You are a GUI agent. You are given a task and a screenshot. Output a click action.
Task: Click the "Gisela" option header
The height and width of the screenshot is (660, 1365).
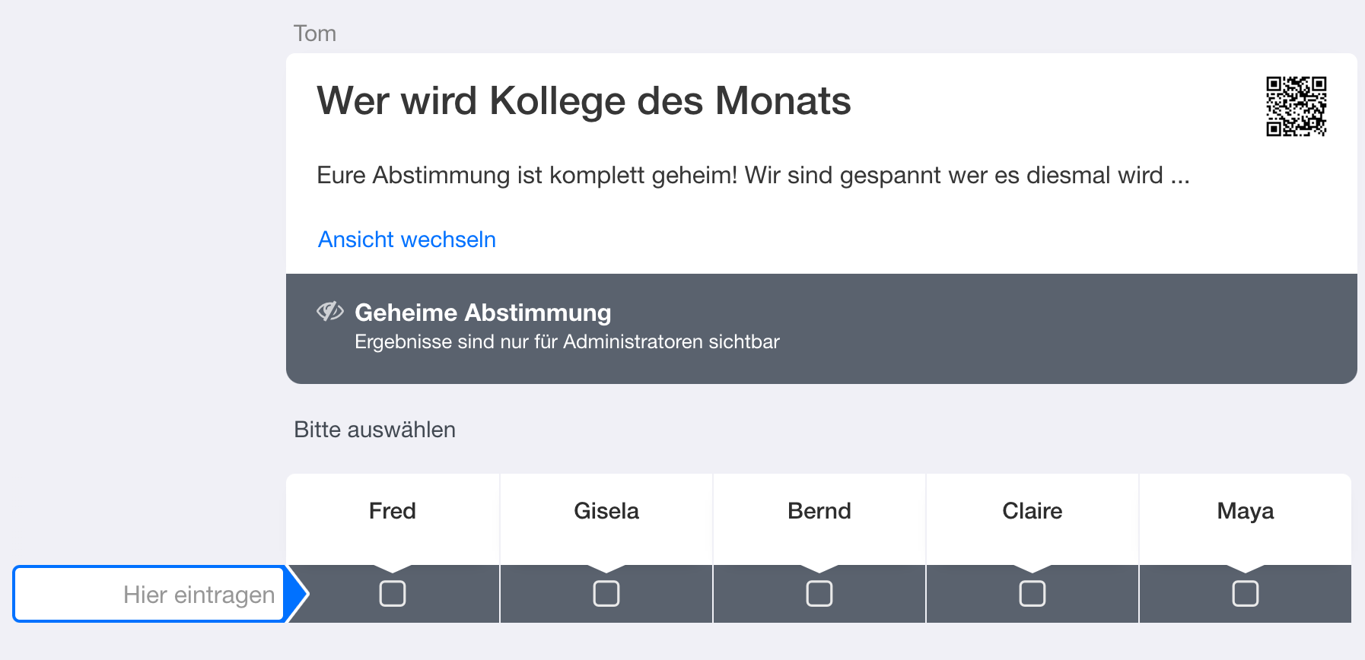[x=606, y=511]
